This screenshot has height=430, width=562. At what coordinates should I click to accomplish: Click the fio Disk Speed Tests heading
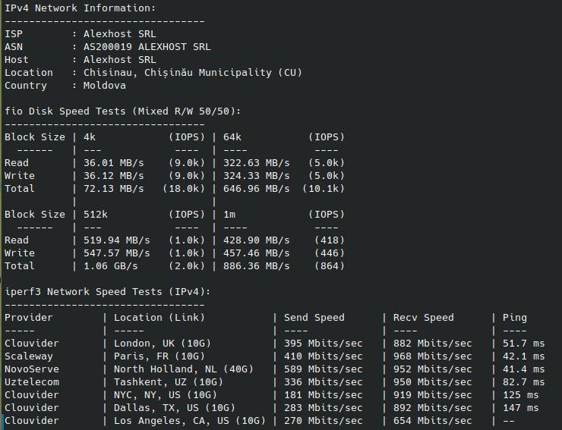click(122, 111)
